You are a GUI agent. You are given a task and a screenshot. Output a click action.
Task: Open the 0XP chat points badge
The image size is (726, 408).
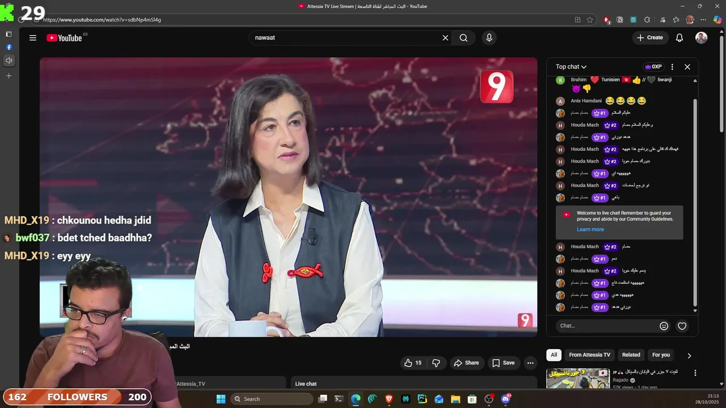pos(653,67)
